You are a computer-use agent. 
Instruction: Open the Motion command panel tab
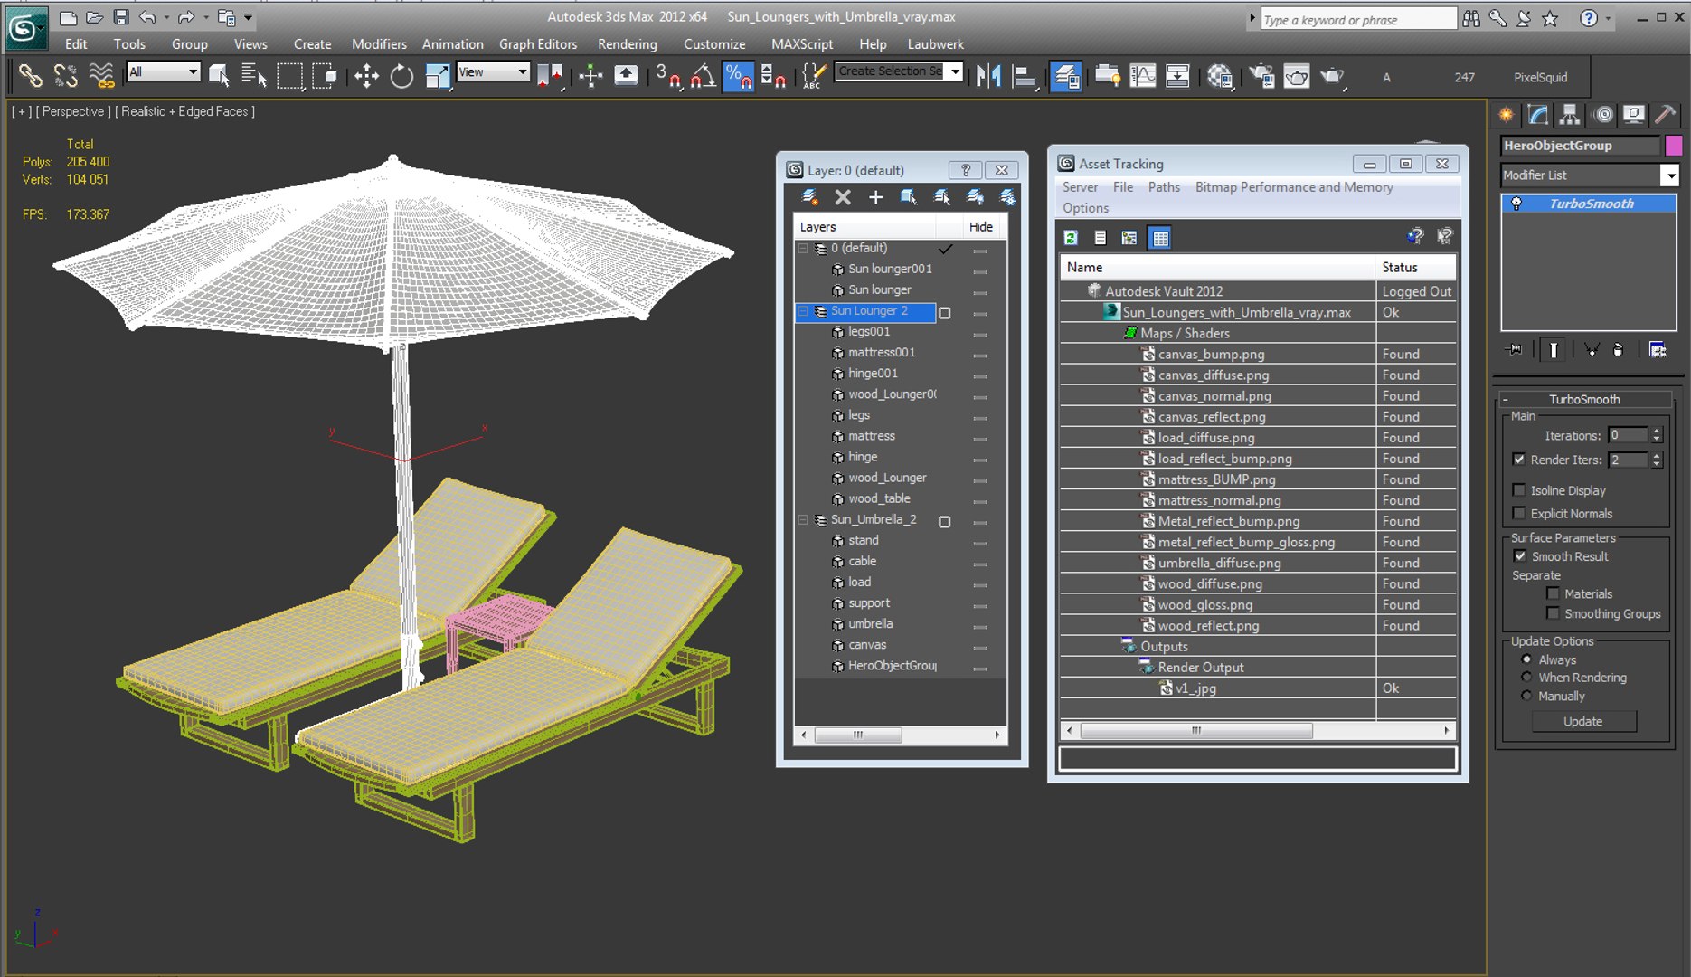pos(1602,115)
